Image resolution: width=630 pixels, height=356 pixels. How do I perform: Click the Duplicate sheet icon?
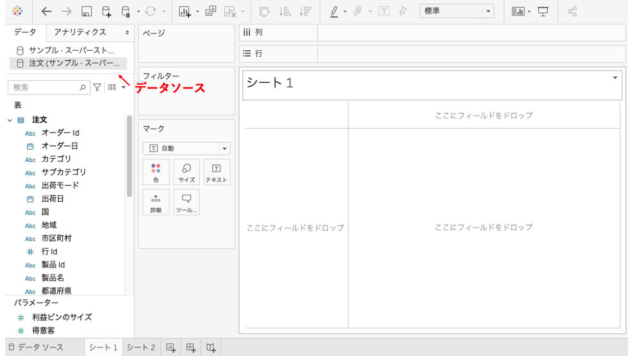pos(211,12)
